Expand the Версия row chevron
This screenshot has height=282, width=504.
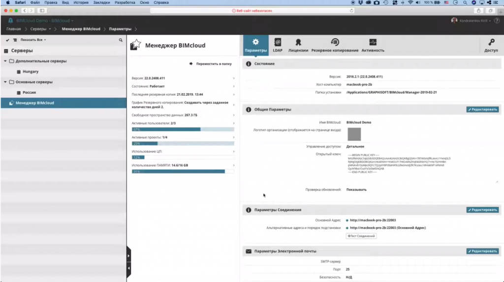pyautogui.click(x=234, y=78)
